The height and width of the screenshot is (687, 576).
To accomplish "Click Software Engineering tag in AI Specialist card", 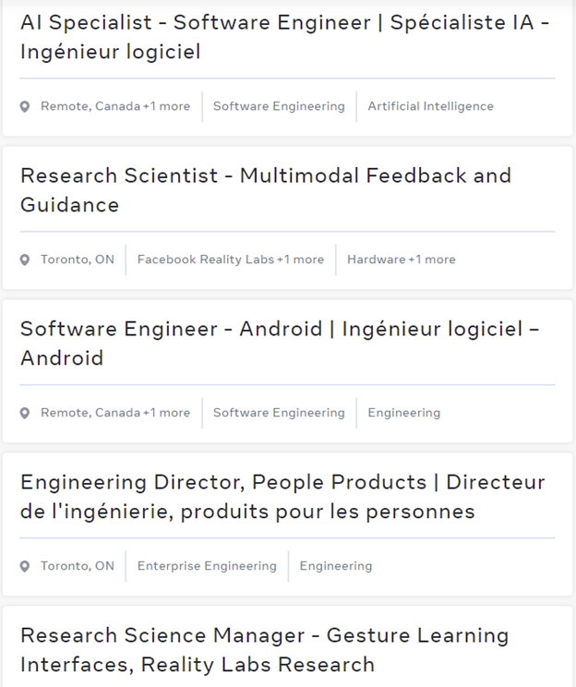I will (279, 106).
